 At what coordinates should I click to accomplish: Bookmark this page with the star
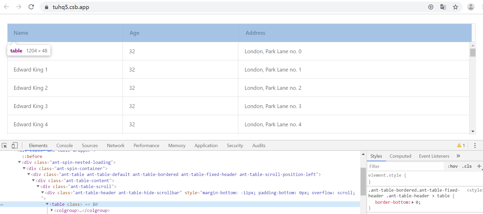(455, 7)
